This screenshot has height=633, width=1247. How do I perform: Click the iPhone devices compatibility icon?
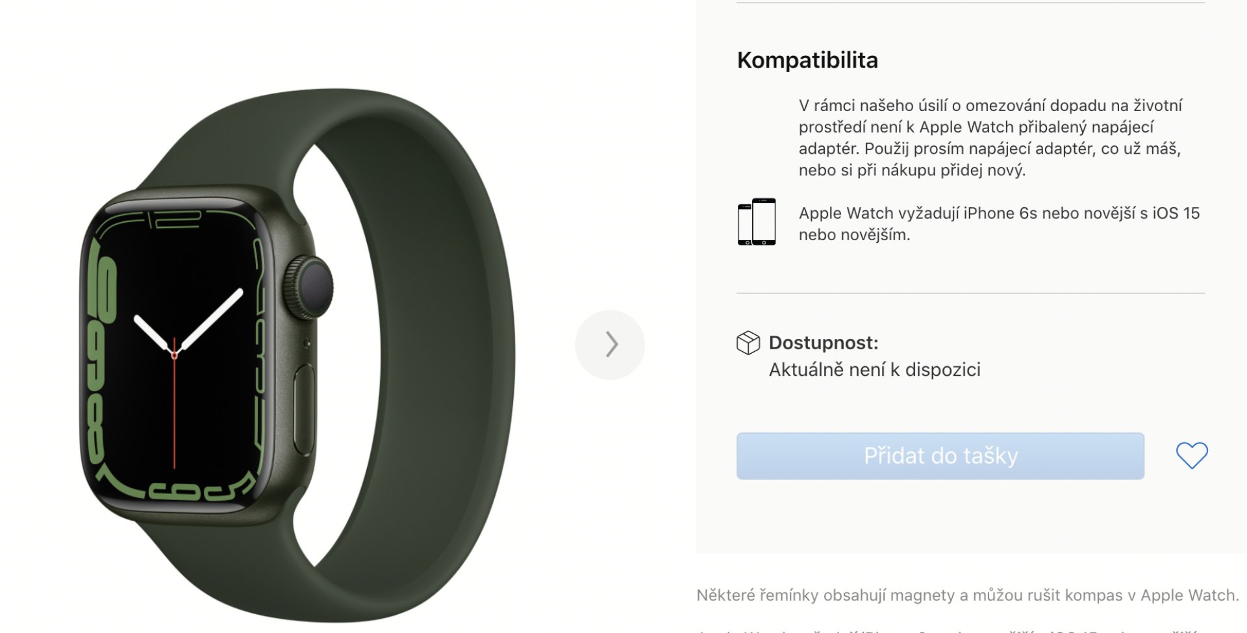[757, 221]
